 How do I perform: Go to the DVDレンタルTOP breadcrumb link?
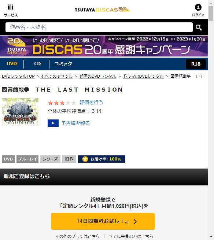(x=18, y=76)
